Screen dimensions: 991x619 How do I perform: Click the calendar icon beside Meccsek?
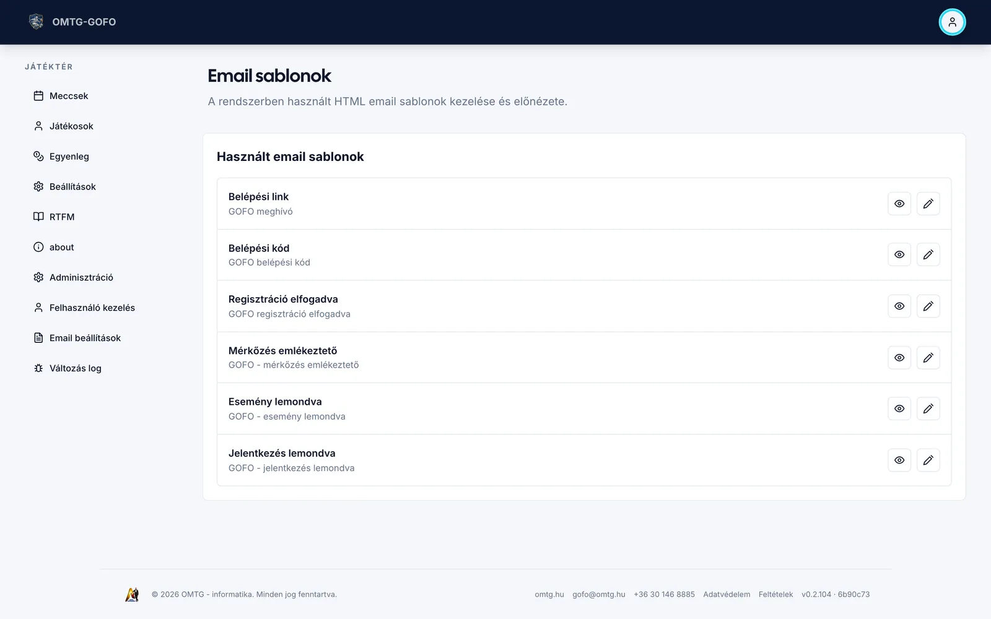pyautogui.click(x=38, y=96)
